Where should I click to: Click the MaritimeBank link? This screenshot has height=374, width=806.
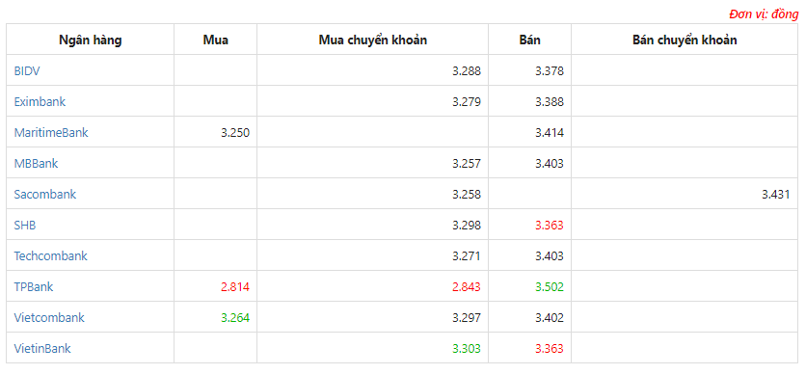tap(51, 133)
